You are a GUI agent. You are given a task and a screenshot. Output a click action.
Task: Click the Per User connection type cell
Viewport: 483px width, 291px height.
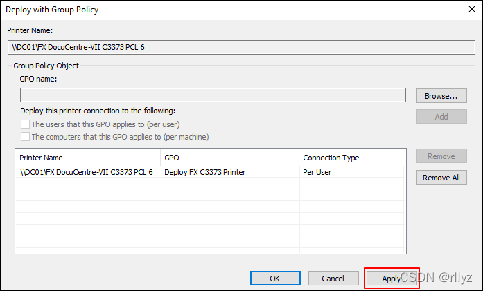(317, 172)
